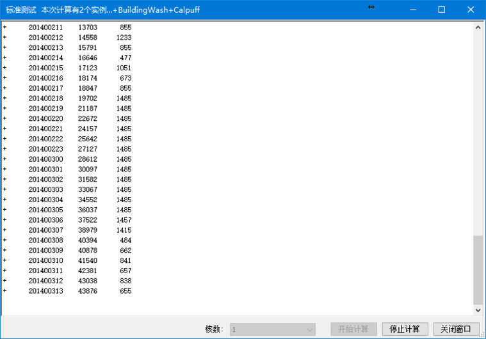Click the value 24157 in the output
486x339 pixels.
coord(88,129)
